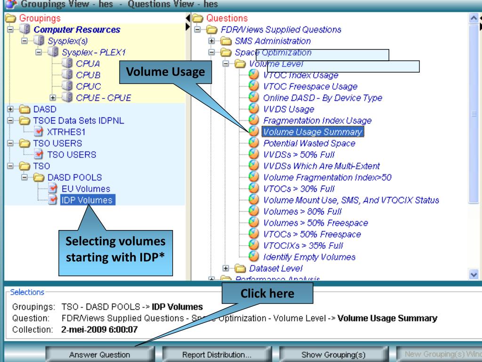Click the Volumes > 80% Full icon
The height and width of the screenshot is (362, 482).
(x=254, y=211)
